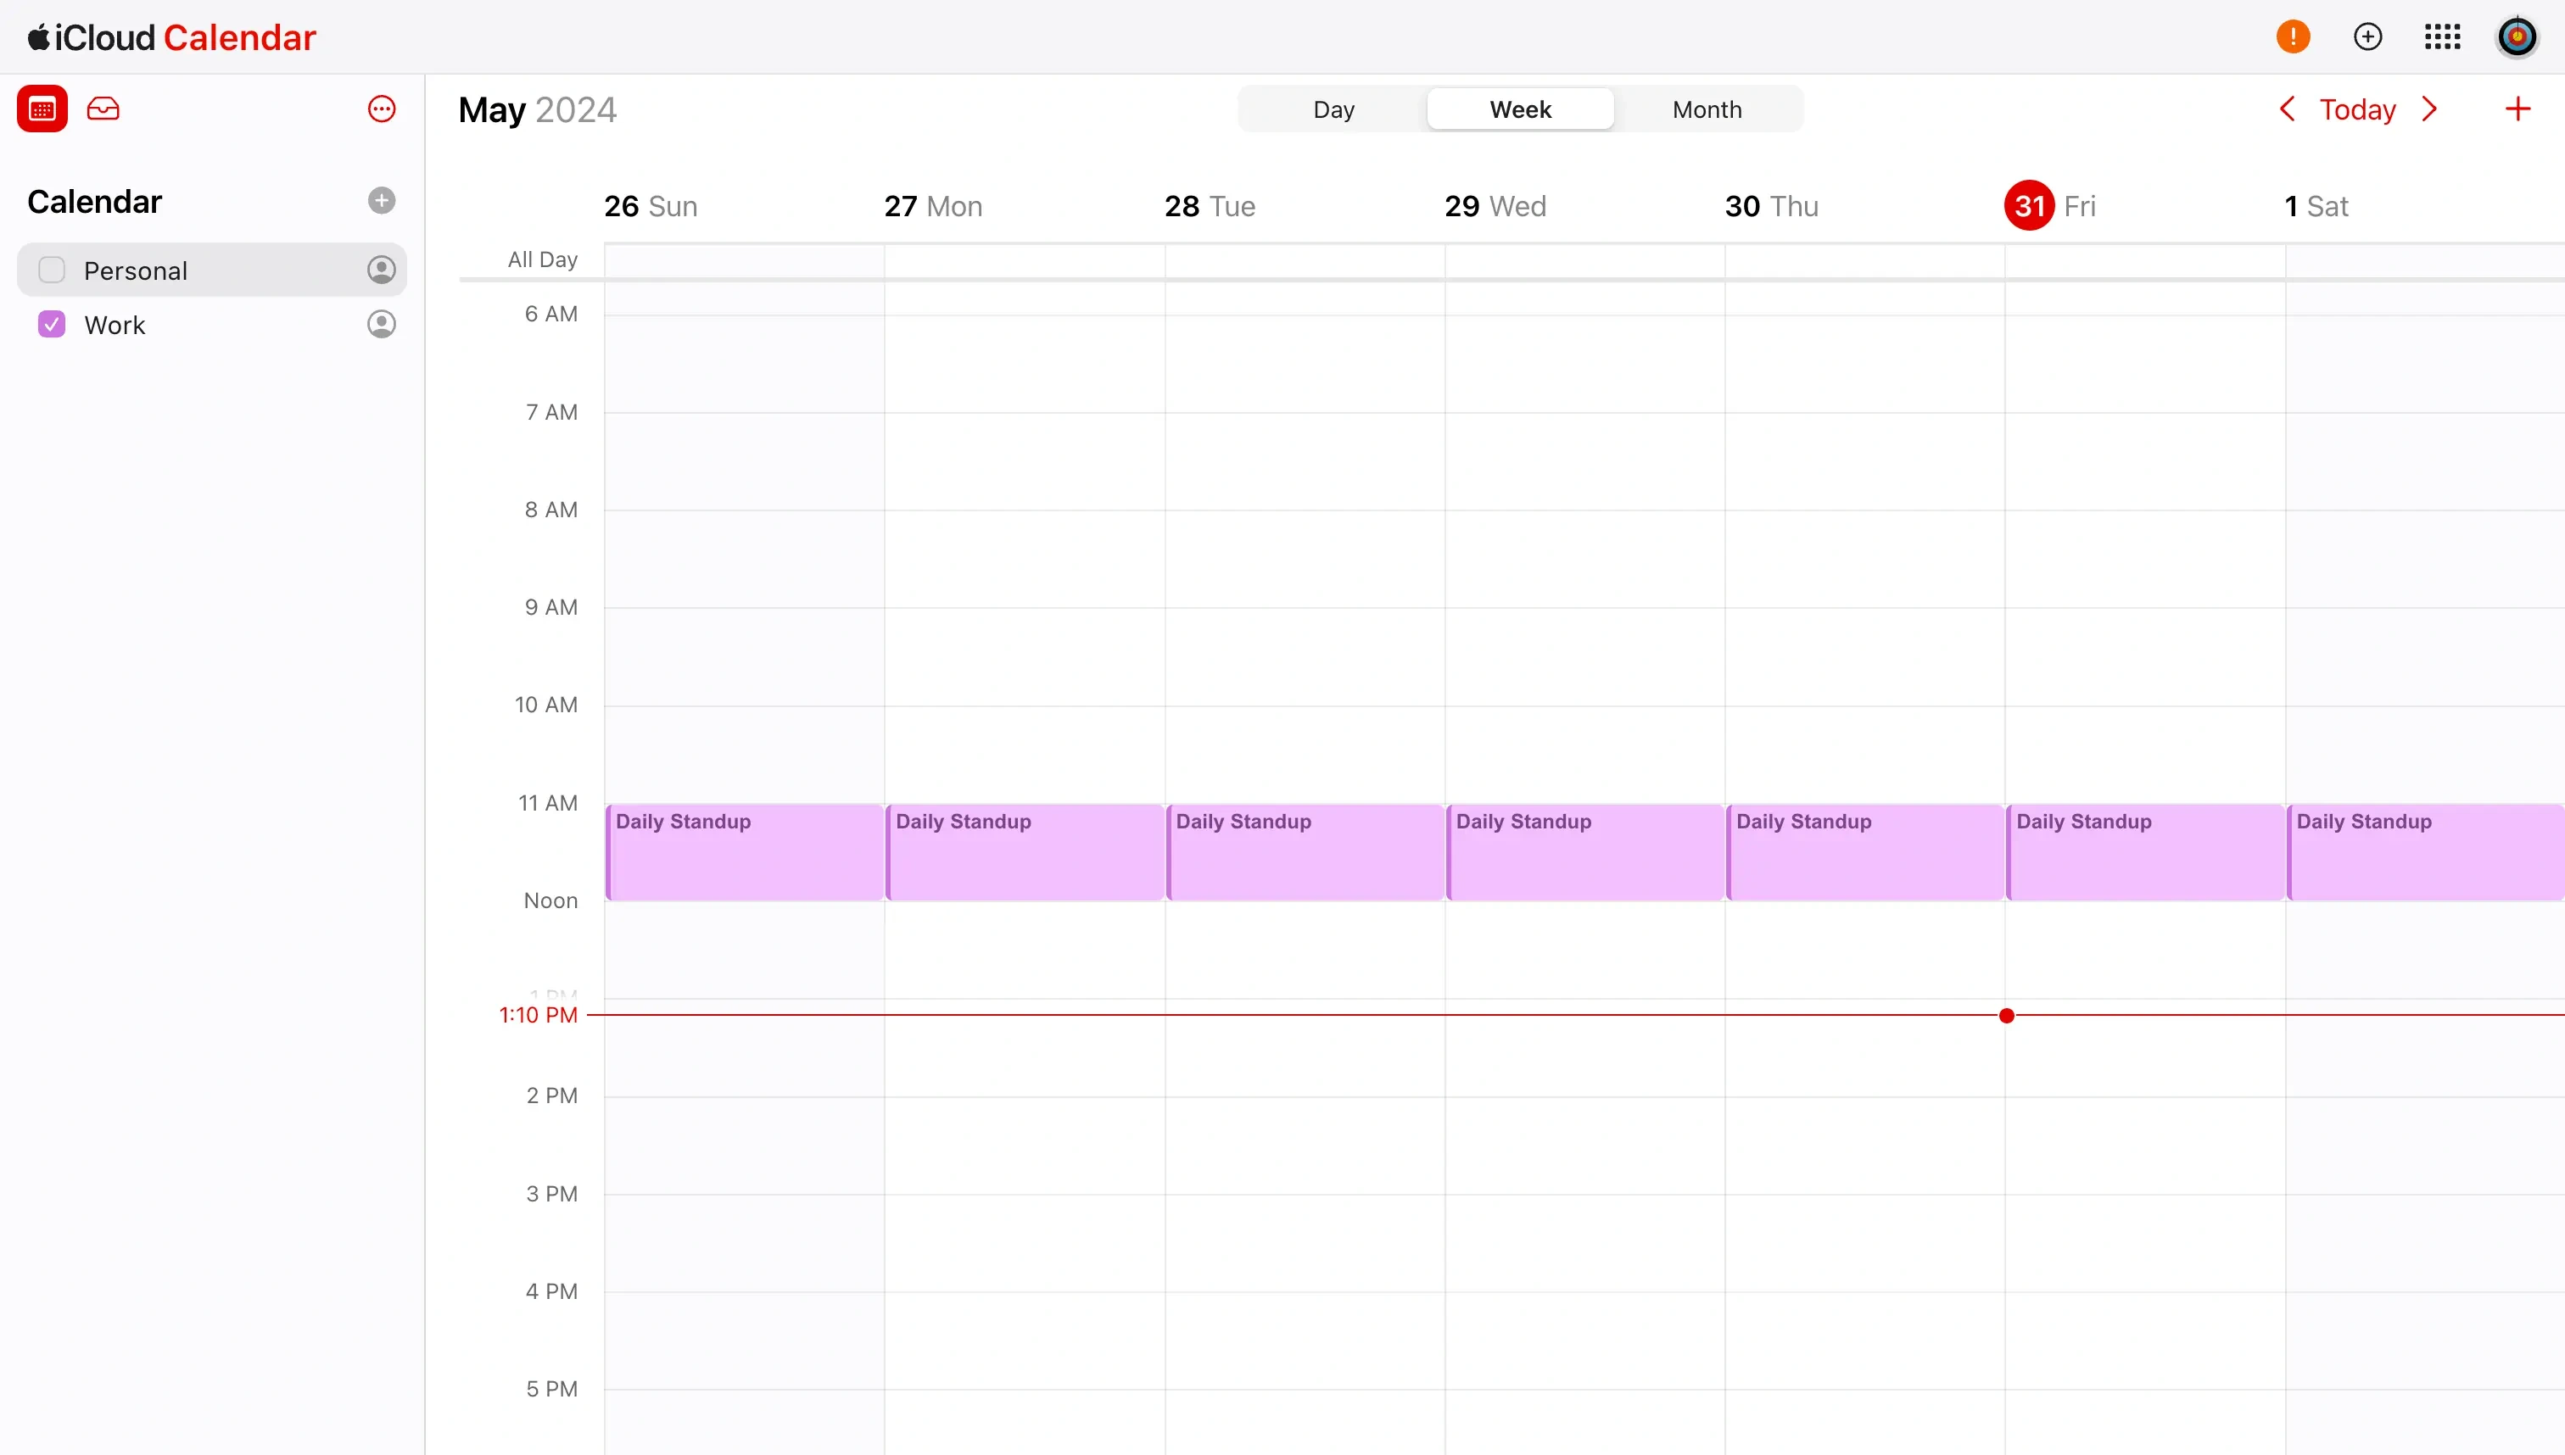Click the Today button to return
Viewport: 2565px width, 1455px height.
coord(2357,109)
